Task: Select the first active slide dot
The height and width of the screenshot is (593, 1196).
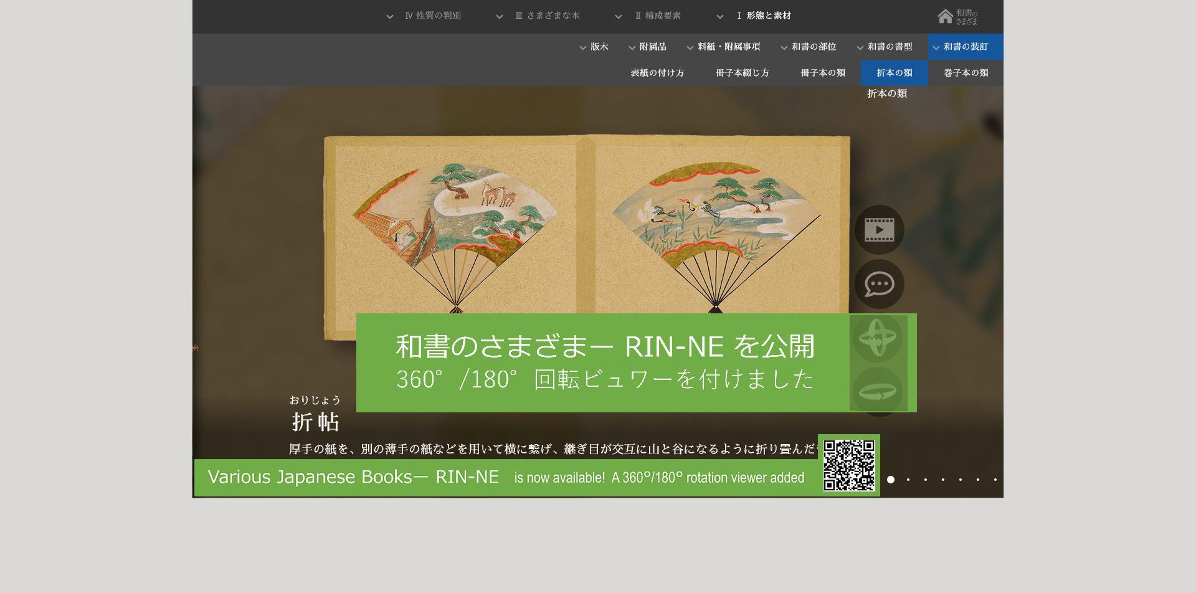Action: (x=891, y=480)
